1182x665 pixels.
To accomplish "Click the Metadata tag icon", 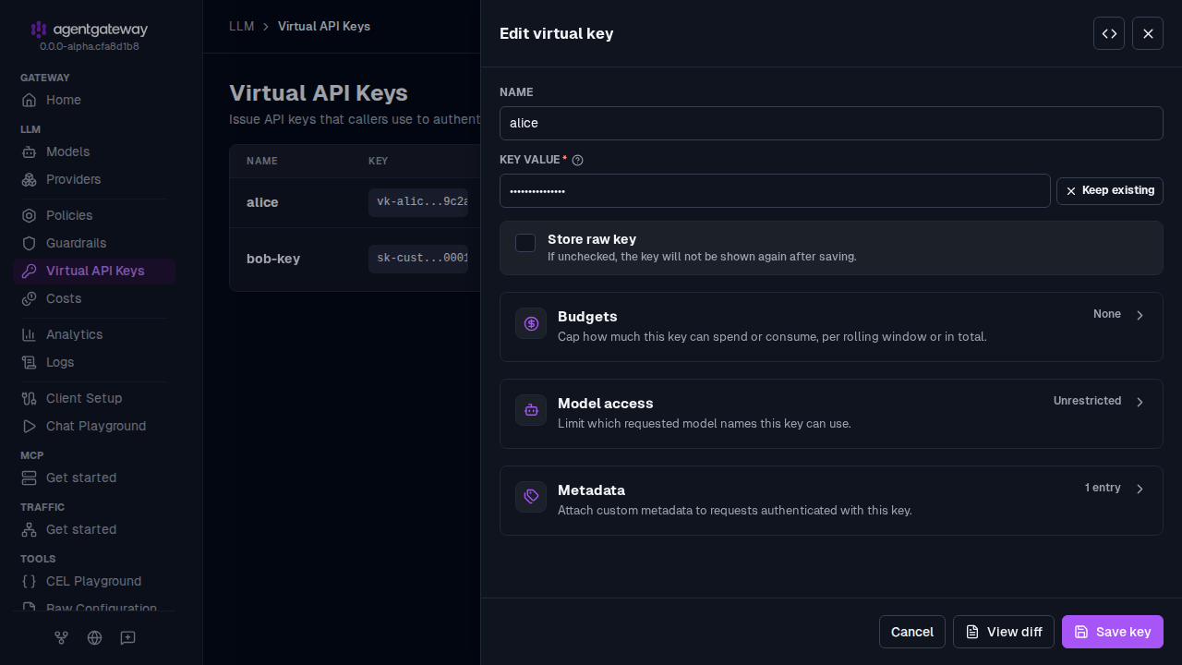I will (x=531, y=497).
